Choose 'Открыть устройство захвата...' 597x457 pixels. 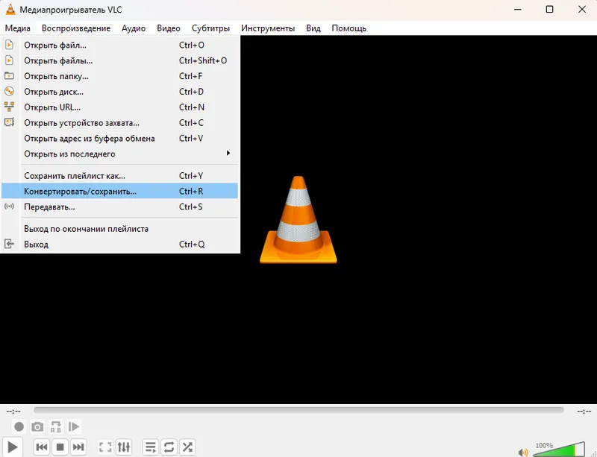120,123
